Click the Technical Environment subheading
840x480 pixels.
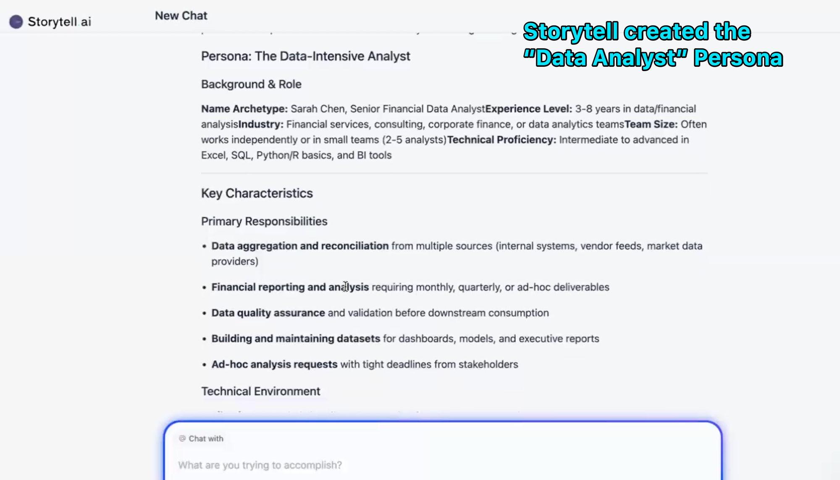pos(260,391)
